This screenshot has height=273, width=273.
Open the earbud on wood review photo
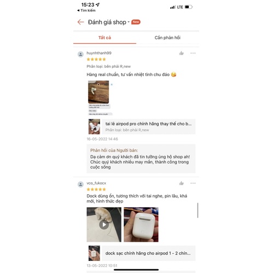click(x=98, y=92)
